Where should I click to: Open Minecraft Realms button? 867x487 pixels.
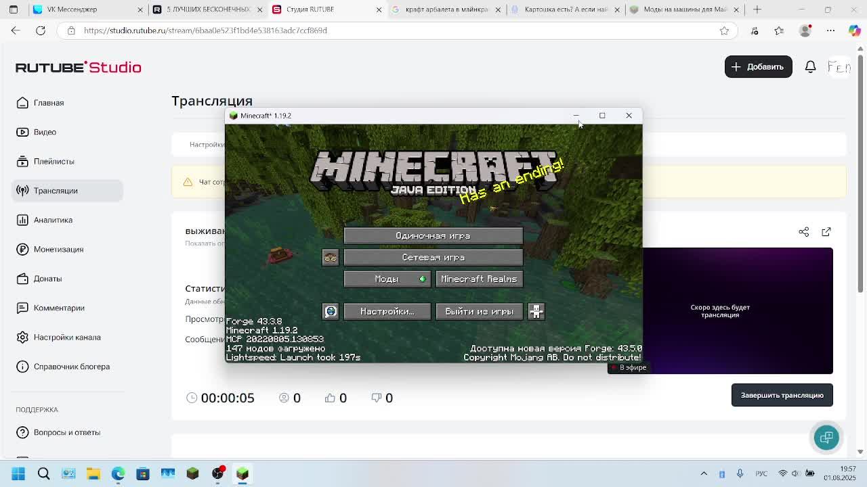click(479, 279)
